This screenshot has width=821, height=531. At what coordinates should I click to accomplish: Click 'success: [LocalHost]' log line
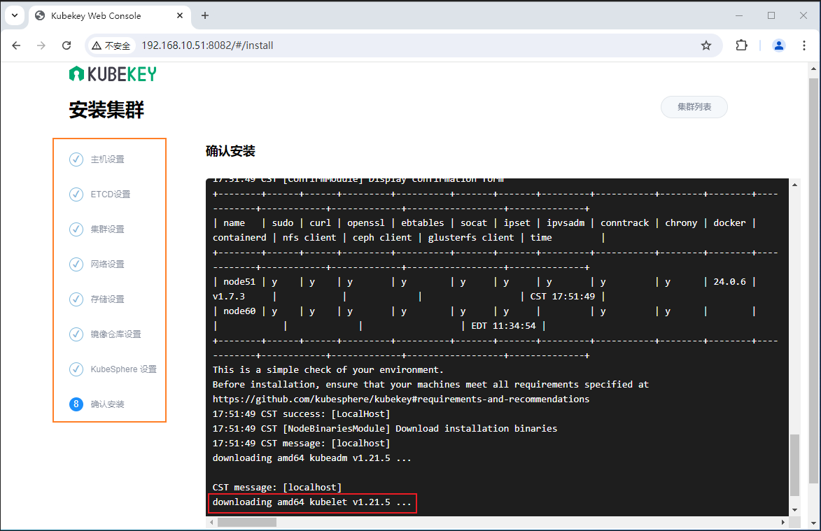click(x=302, y=413)
